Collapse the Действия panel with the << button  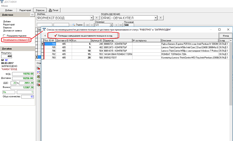[32, 15]
